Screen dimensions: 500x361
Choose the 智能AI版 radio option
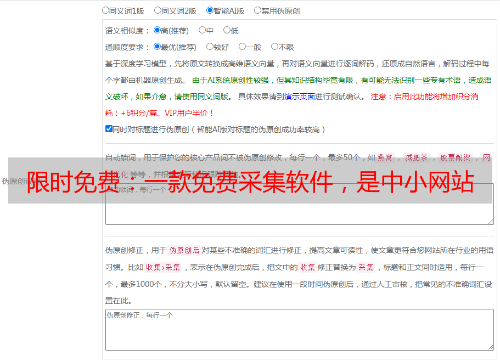click(210, 10)
